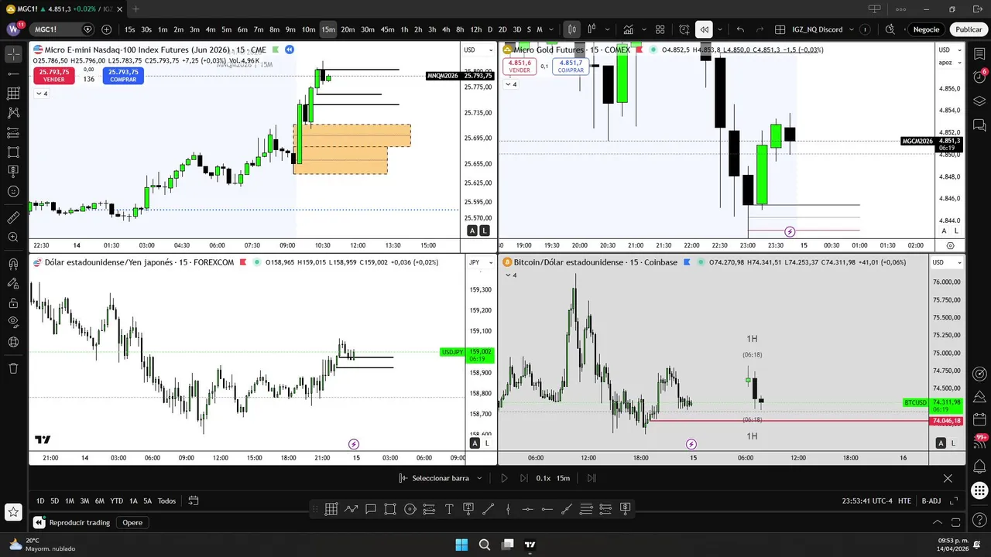Play the bar replay

pos(504,478)
